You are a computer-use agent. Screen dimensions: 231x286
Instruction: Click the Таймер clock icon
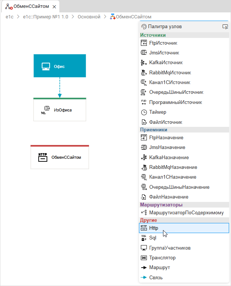(x=144, y=112)
